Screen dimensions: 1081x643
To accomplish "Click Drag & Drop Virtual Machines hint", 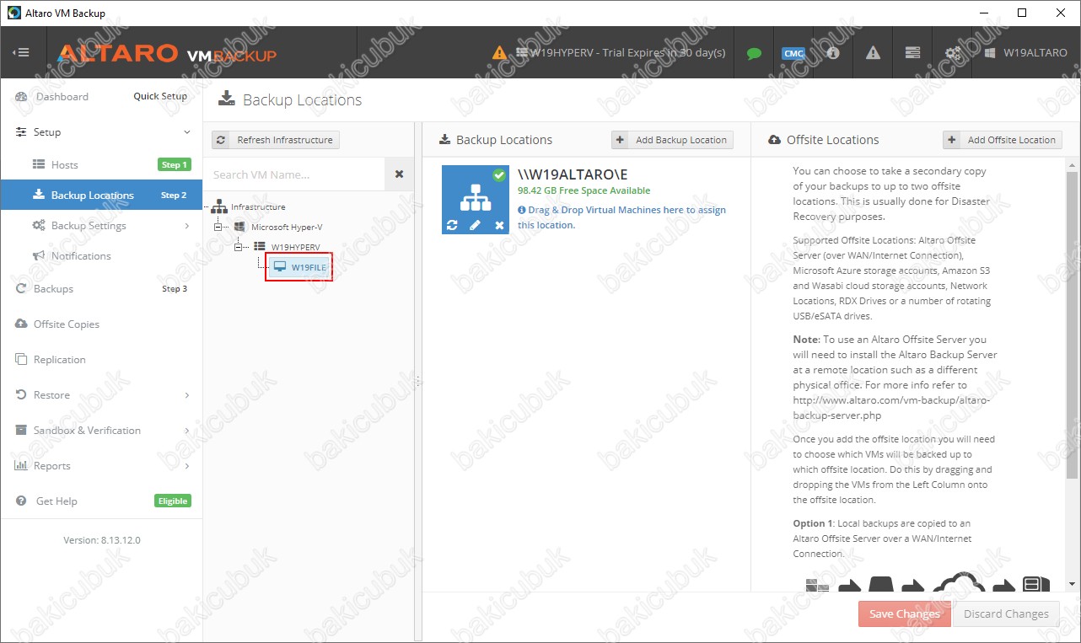I will (x=621, y=217).
